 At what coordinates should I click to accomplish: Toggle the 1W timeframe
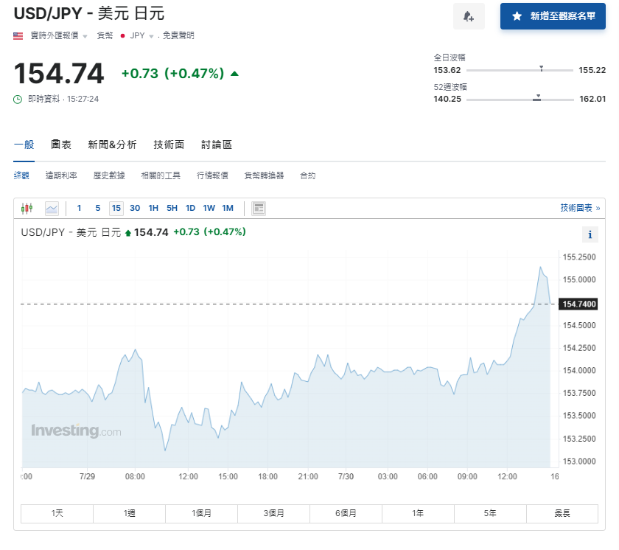(209, 208)
